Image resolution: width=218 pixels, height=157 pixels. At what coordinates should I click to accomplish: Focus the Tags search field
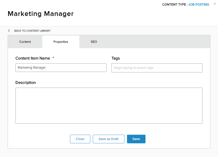(x=157, y=68)
